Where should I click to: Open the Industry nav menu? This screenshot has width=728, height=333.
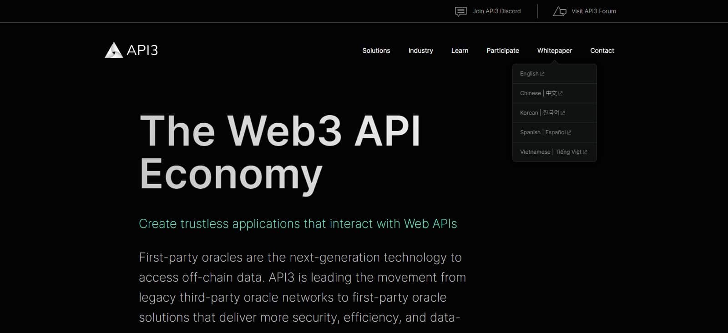coord(421,50)
